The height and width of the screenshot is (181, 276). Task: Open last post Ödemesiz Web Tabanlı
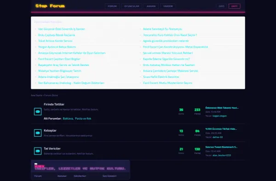point(222,108)
